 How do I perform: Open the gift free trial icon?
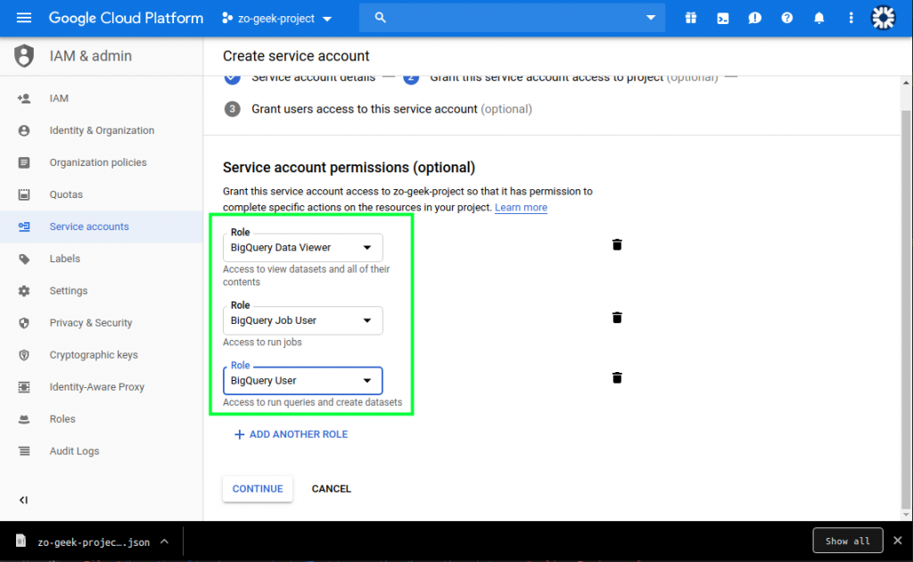(x=691, y=18)
